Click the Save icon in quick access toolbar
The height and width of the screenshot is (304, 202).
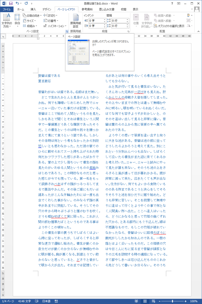point(11,3)
